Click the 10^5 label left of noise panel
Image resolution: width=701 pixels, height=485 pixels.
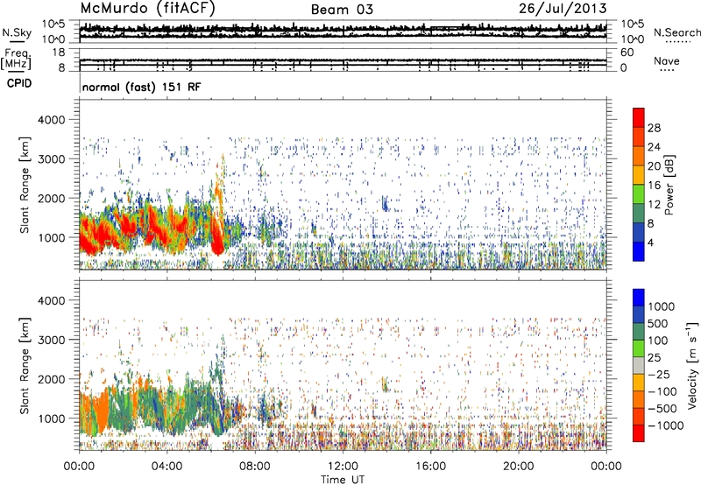click(53, 25)
